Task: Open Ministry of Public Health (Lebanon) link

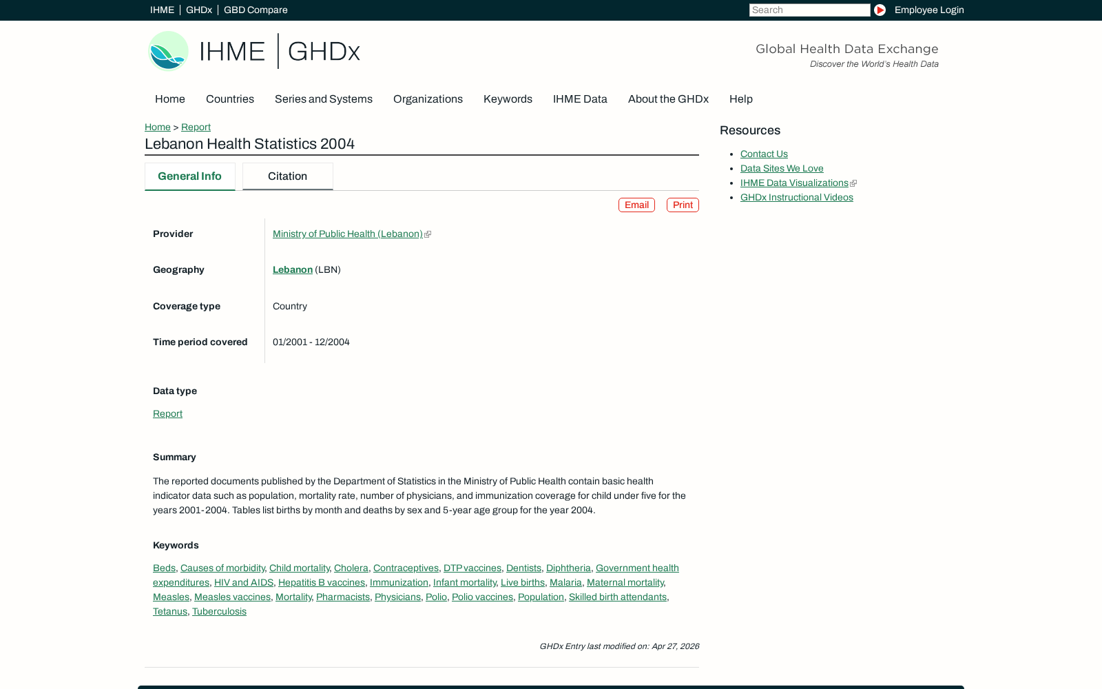Action: (348, 234)
